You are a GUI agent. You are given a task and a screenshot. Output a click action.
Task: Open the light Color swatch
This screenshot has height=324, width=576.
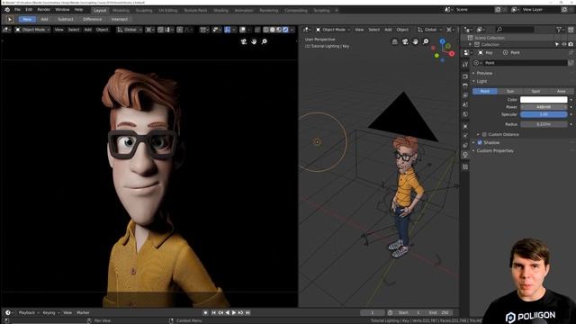(x=544, y=100)
